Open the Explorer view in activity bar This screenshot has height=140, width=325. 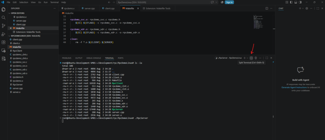tap(3, 9)
